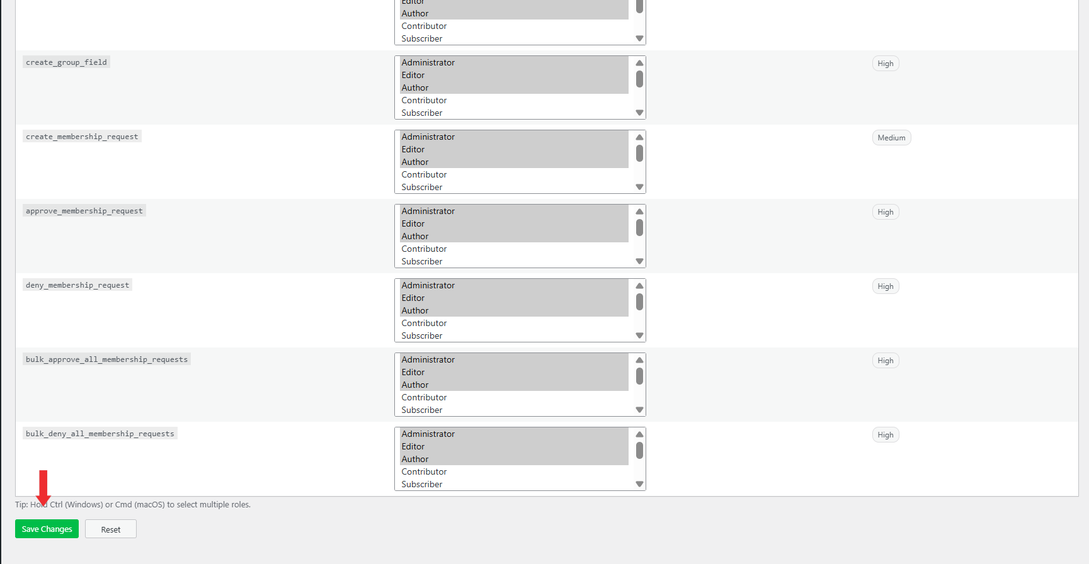Click scroll down arrow in bulk_deny_all_membership_requests list
Viewport: 1089px width, 564px height.
(x=639, y=484)
